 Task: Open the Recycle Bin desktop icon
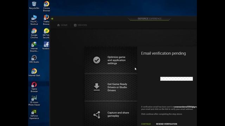(34, 6)
